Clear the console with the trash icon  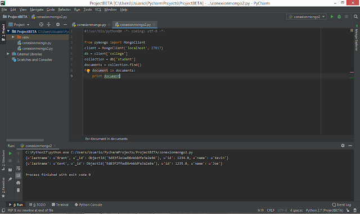click(18, 190)
